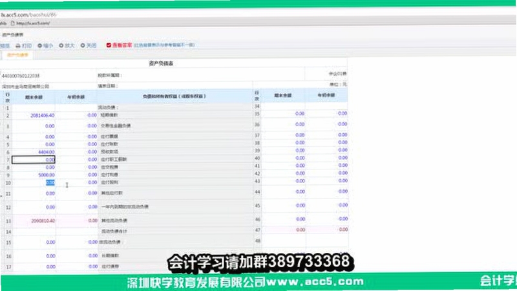Click the 0.00 期末余额 cell in row 12
517x291 pixels.
pyautogui.click(x=34, y=207)
